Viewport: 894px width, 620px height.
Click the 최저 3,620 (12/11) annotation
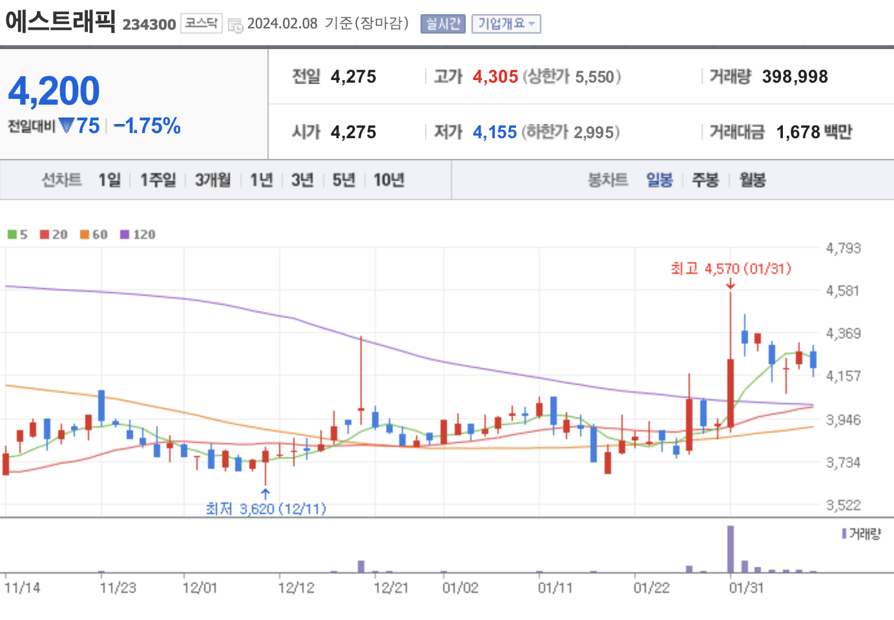click(x=266, y=509)
